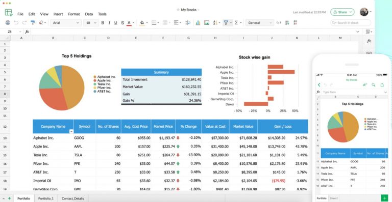Image resolution: width=392 pixels, height=202 pixels.
Task: Click the Insert Image icon
Action: point(207,23)
